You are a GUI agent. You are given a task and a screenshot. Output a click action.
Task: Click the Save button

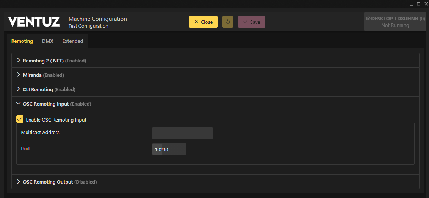[251, 22]
